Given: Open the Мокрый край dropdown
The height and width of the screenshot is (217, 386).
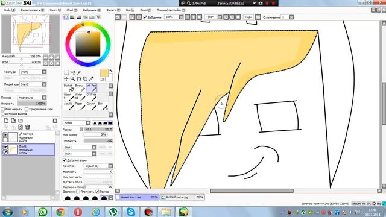Looking at the screenshot, I should pos(33,84).
